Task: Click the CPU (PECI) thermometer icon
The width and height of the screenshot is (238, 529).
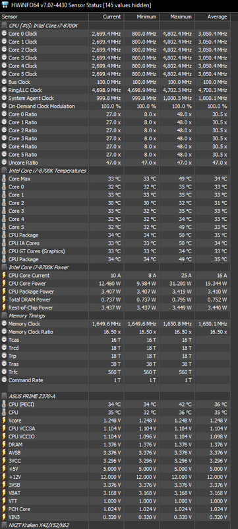Action: [4, 404]
